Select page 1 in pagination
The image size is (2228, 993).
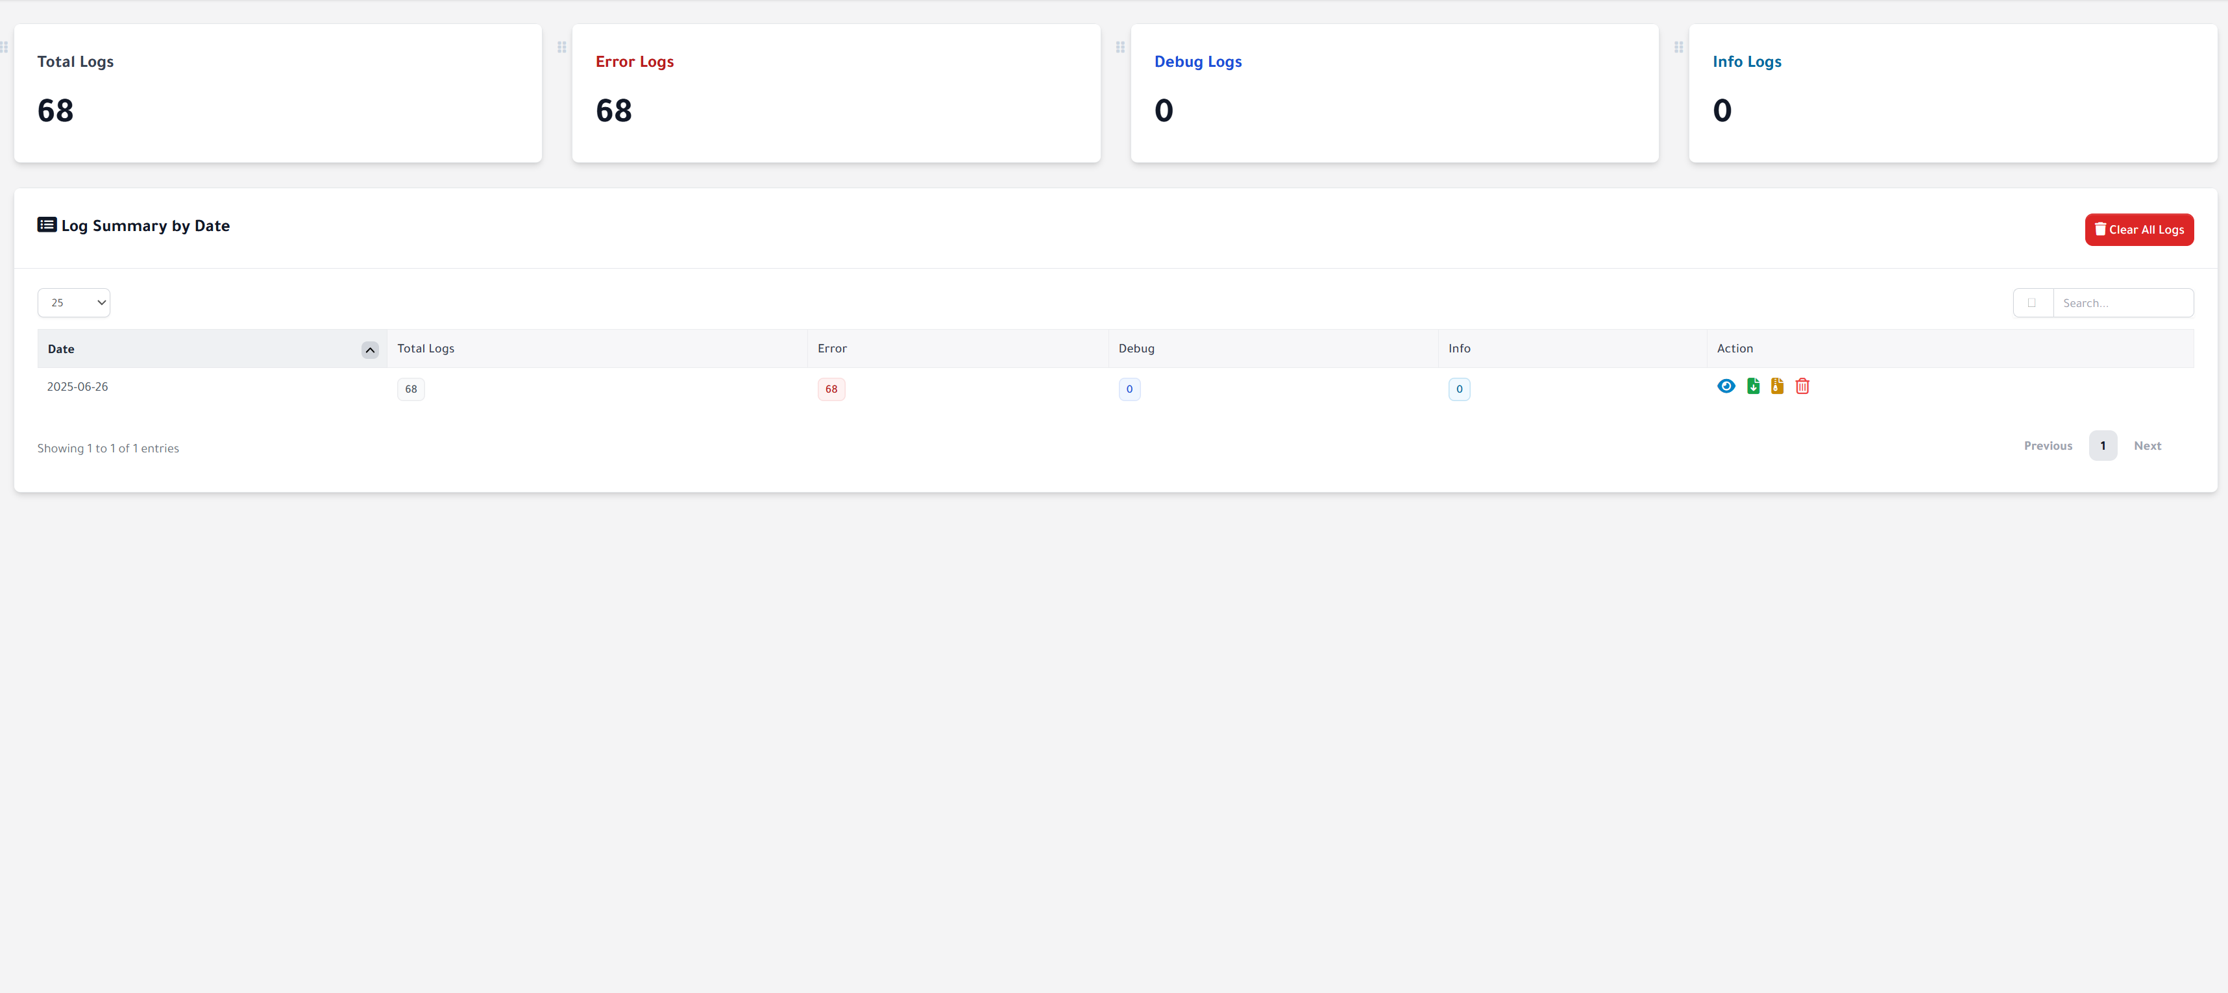[2103, 447]
